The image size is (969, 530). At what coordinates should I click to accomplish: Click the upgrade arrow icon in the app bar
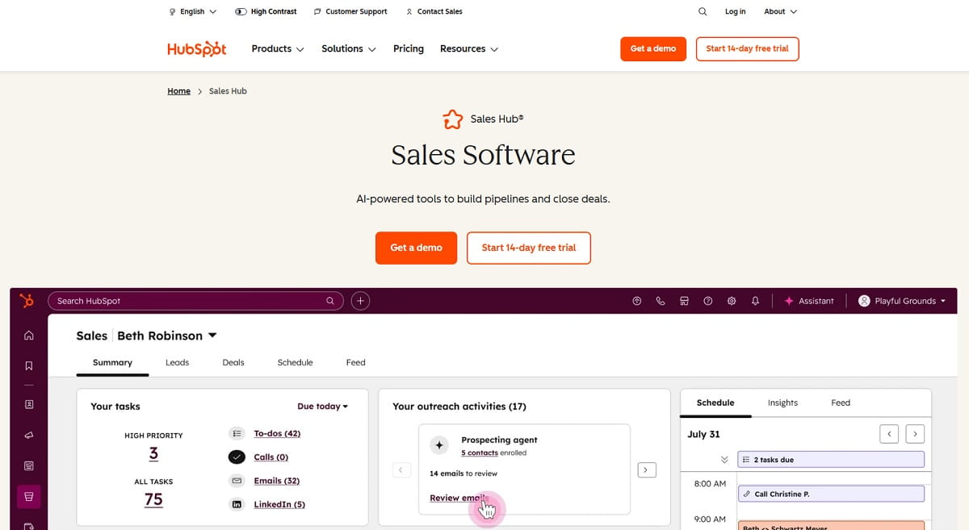coord(636,301)
